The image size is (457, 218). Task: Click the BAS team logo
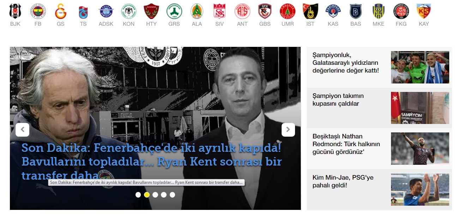click(356, 11)
